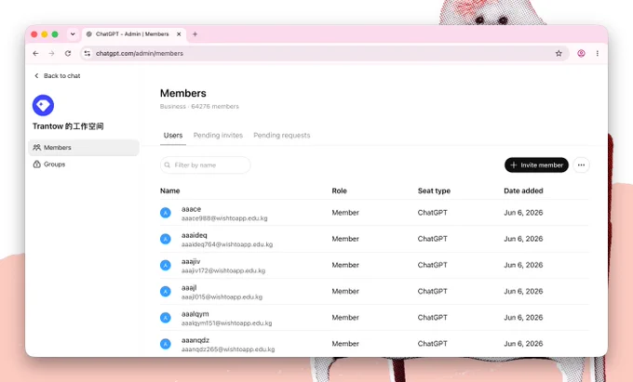The width and height of the screenshot is (633, 382).
Task: Click ChatGPT seat type for aaajl
Action: pos(432,291)
